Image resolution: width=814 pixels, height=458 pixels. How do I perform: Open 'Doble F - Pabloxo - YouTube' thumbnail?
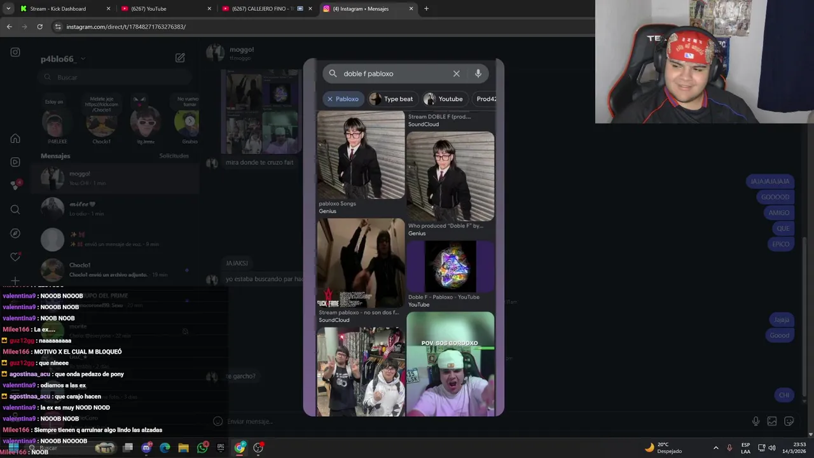pyautogui.click(x=450, y=266)
